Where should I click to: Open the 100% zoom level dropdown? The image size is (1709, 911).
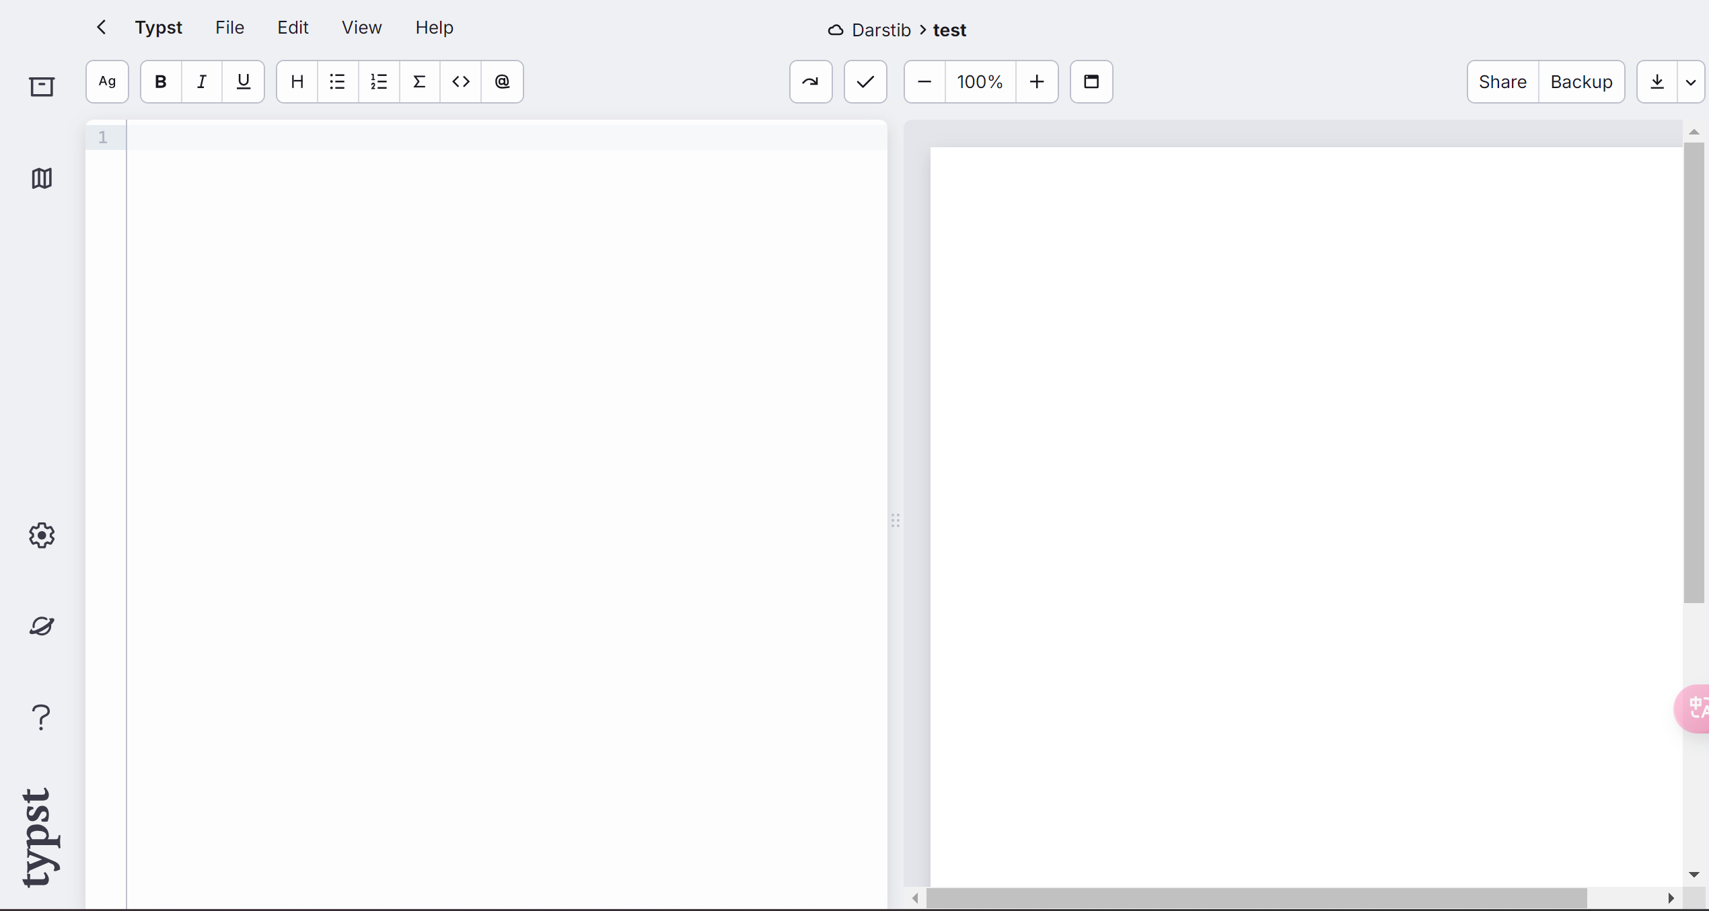980,82
